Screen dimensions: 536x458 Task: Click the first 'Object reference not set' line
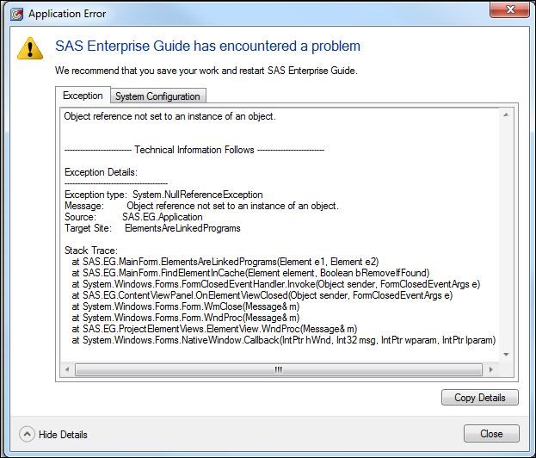(170, 116)
